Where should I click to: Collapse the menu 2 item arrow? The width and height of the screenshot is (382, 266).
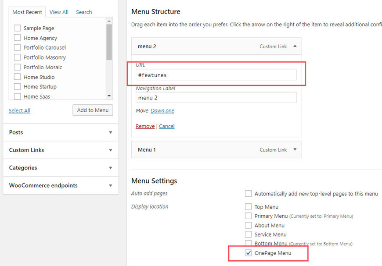(295, 46)
